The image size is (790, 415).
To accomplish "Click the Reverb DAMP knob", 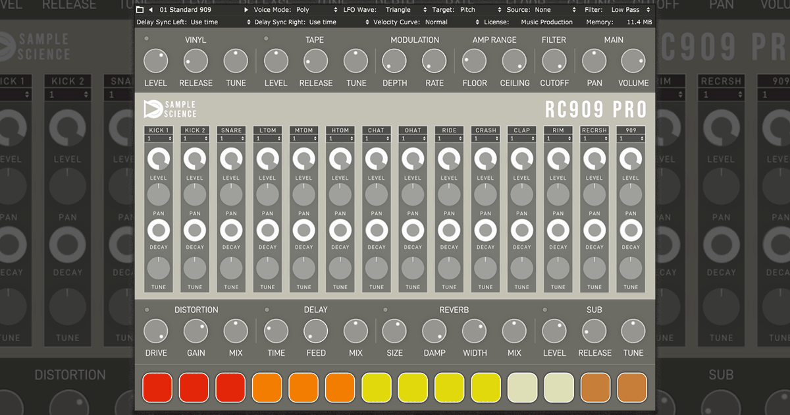I will (434, 331).
